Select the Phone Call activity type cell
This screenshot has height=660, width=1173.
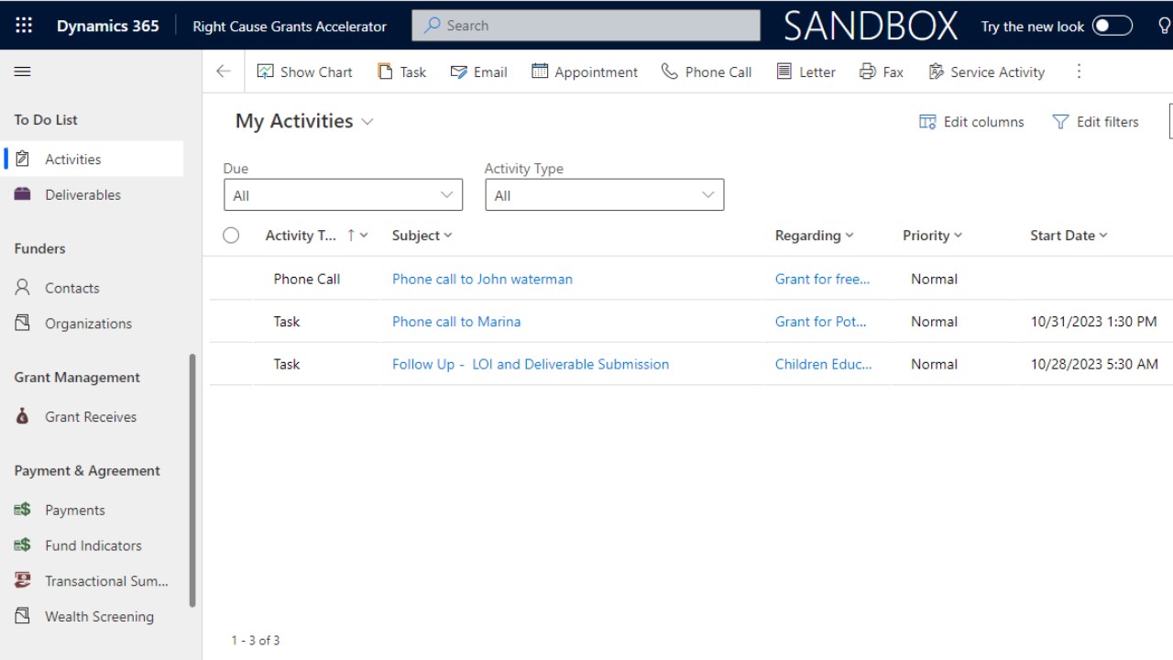(307, 279)
